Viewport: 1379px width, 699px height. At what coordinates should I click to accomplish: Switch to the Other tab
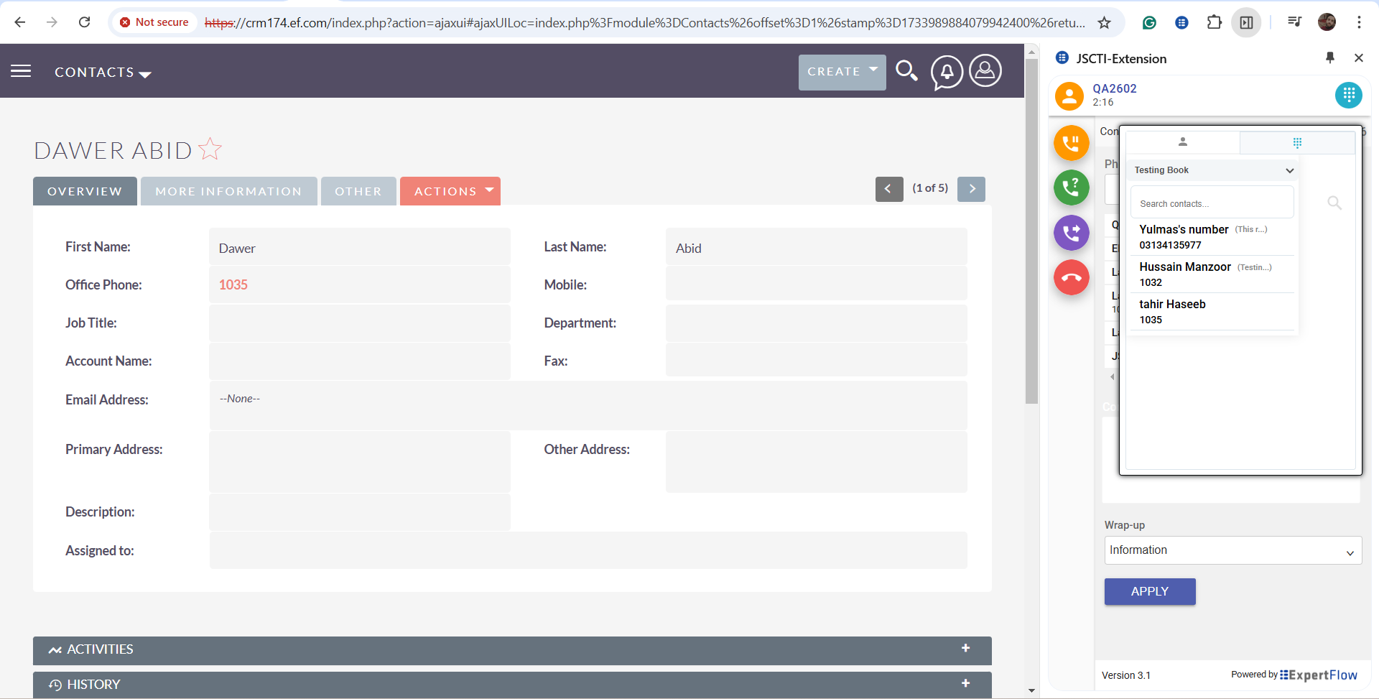point(358,191)
